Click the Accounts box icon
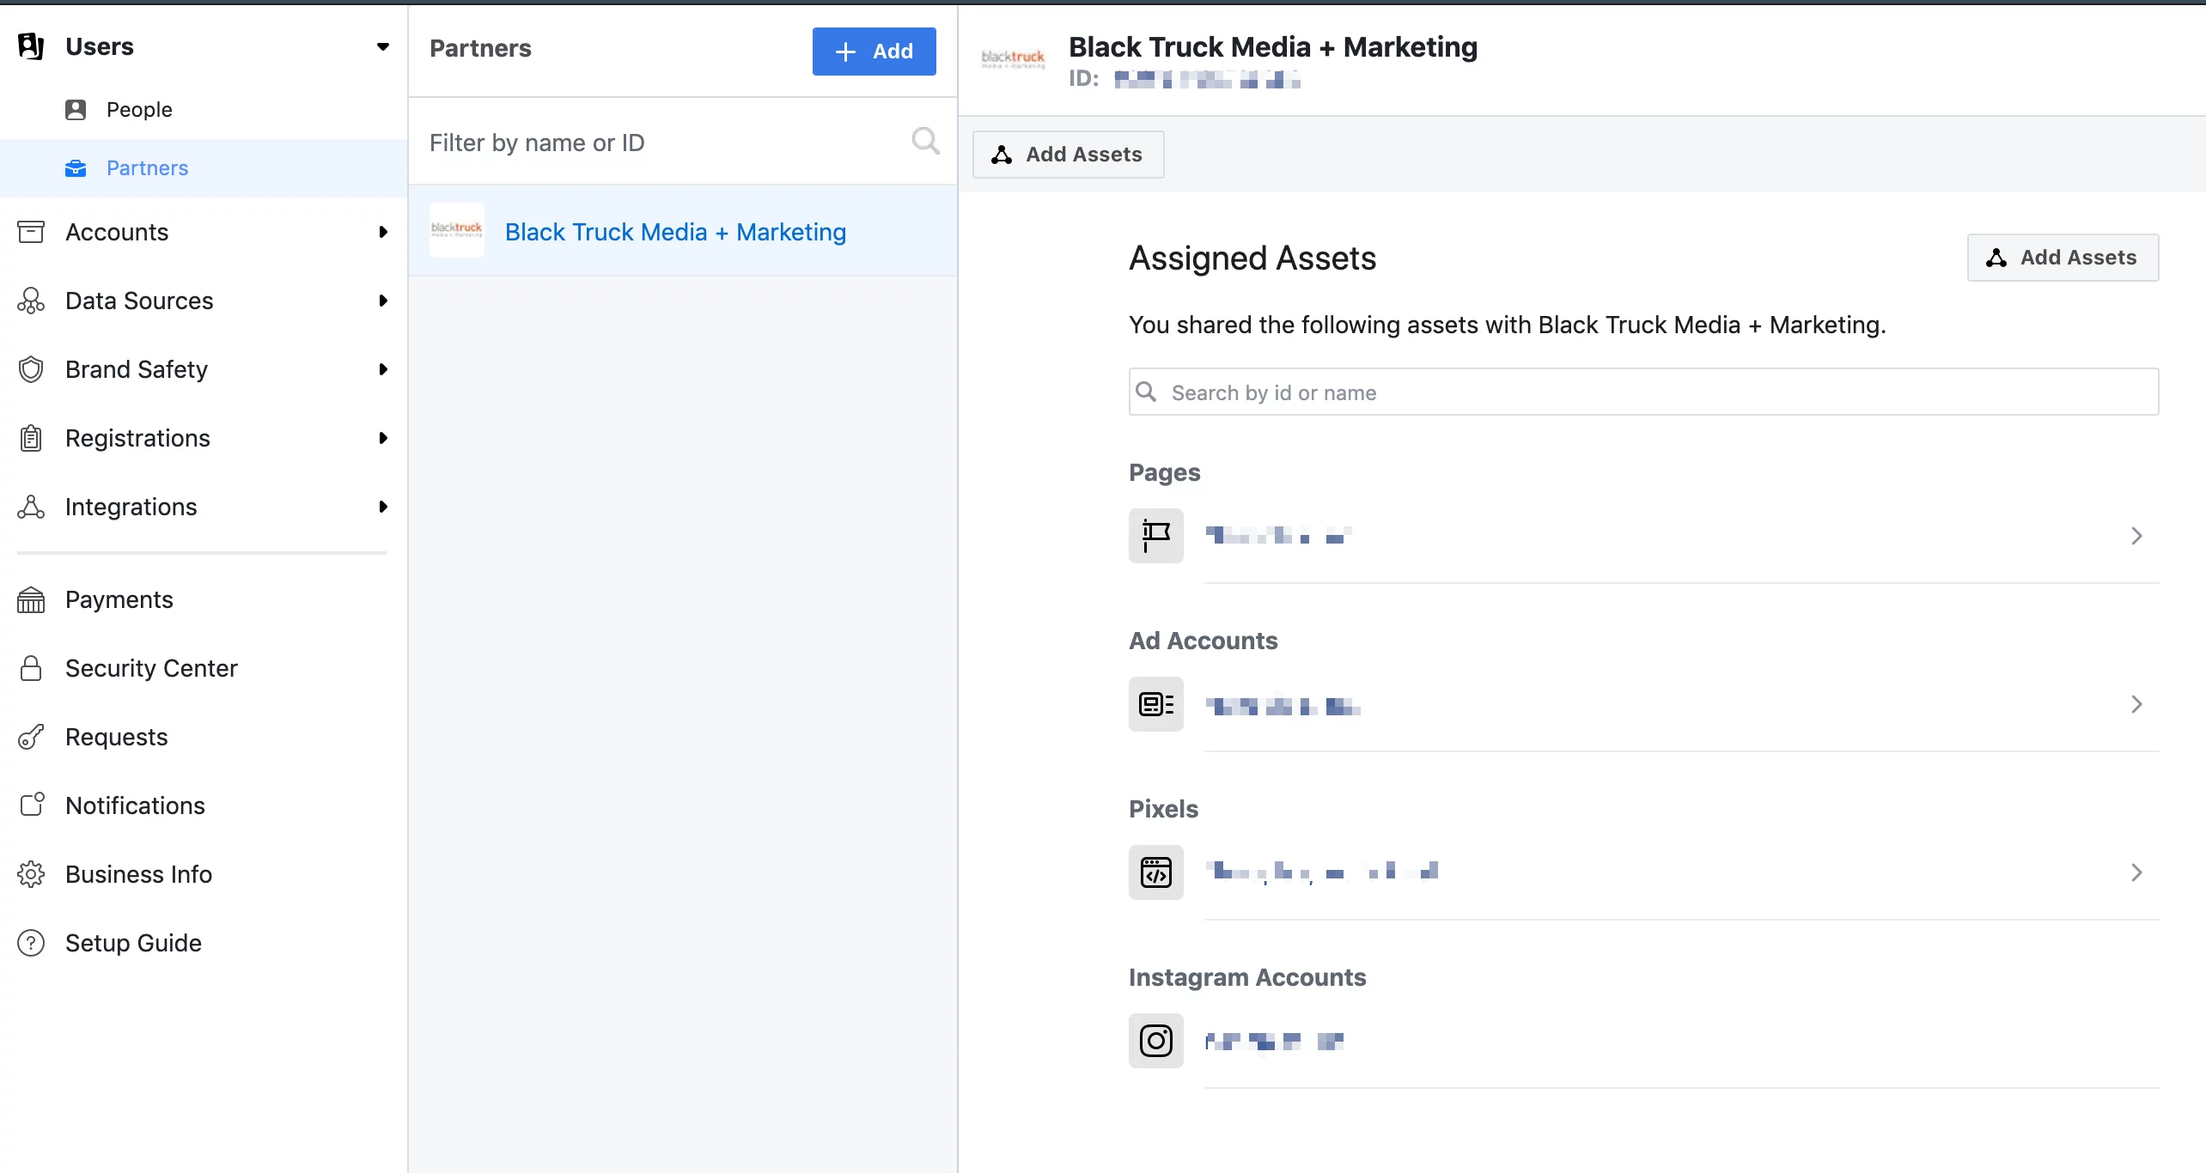This screenshot has width=2206, height=1173. pos(31,232)
